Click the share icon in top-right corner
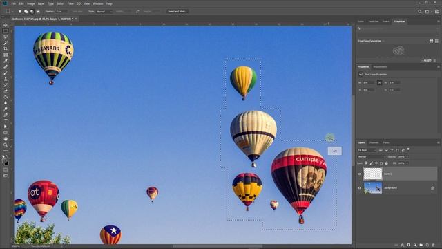This screenshot has height=249, width=442. 437,12
